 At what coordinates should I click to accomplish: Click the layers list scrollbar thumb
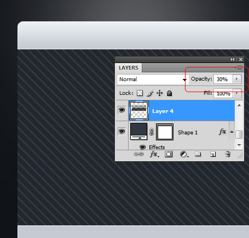coord(239,134)
